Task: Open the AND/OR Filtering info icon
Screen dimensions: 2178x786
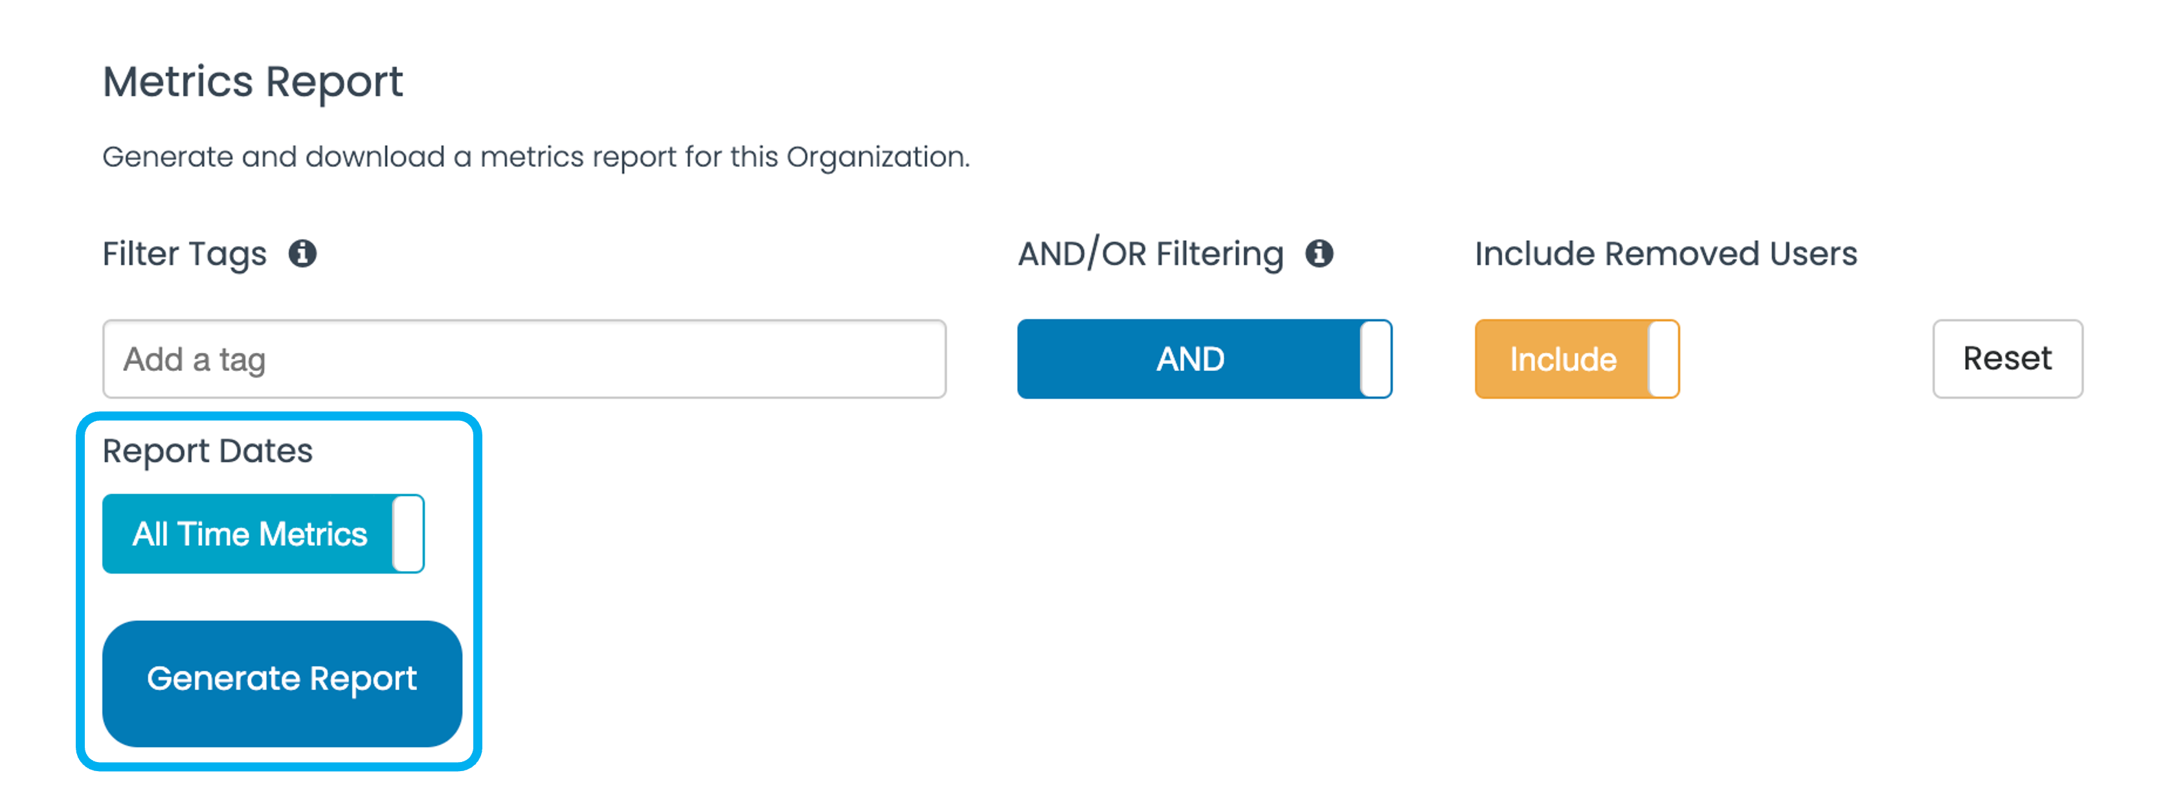Action: tap(1319, 254)
